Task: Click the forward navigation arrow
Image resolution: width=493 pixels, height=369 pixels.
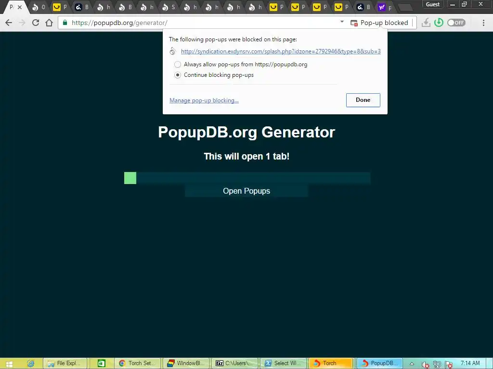Action: (x=22, y=23)
